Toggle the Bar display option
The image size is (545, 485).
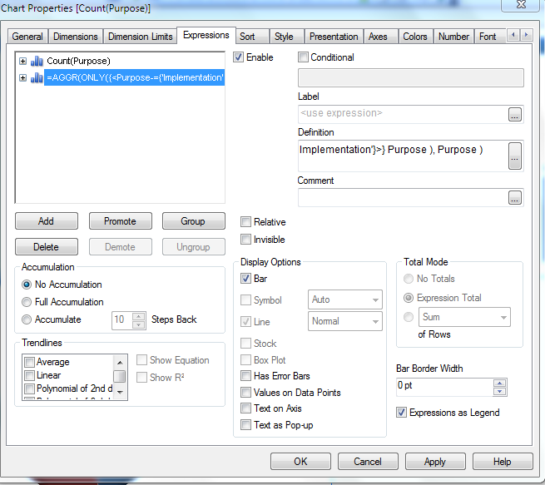(x=245, y=279)
